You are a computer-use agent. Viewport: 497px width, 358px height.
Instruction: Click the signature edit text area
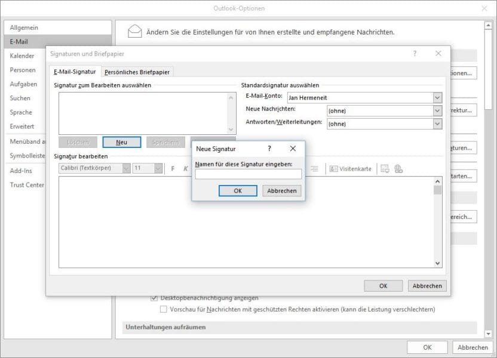246,222
